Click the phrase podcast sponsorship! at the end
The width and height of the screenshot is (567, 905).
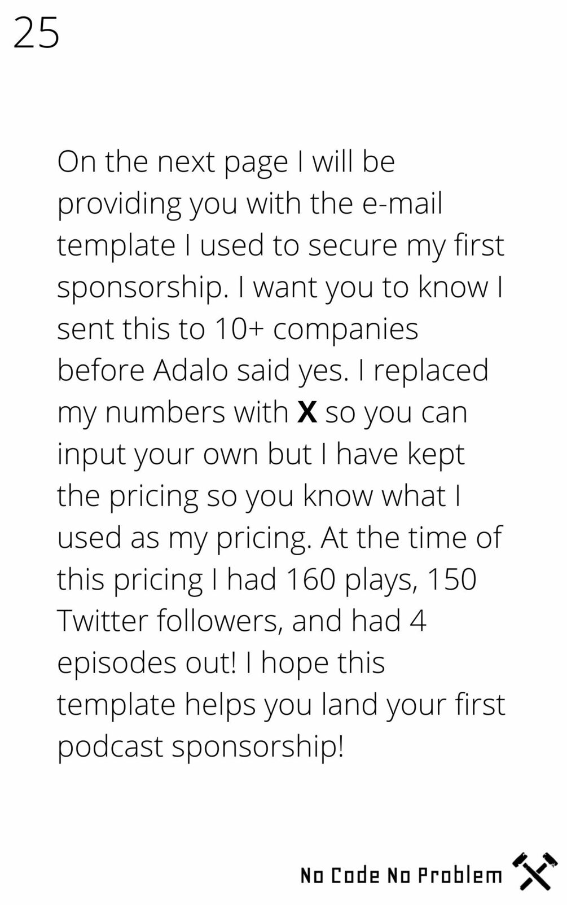point(200,746)
